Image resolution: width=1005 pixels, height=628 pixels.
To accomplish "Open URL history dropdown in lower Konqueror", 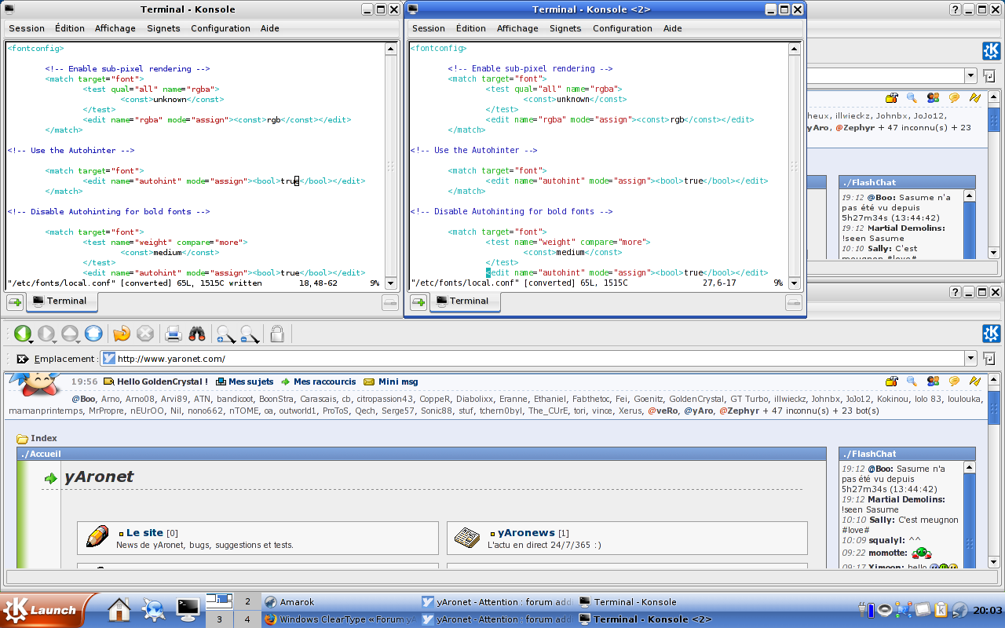I will pyautogui.click(x=971, y=359).
